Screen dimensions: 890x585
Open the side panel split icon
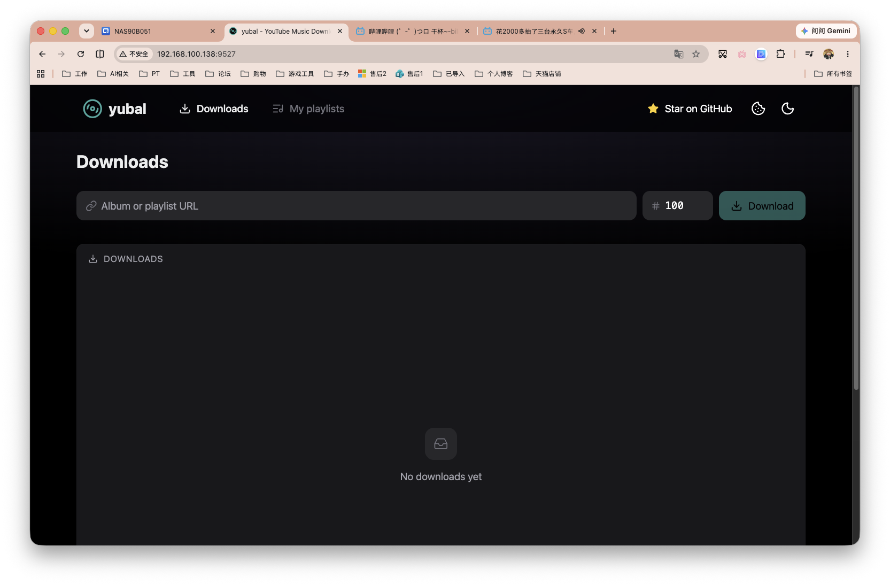100,54
